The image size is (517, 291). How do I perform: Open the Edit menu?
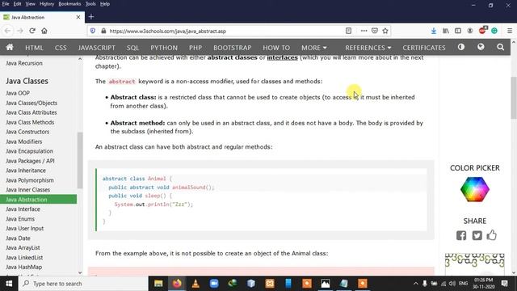[x=17, y=4]
